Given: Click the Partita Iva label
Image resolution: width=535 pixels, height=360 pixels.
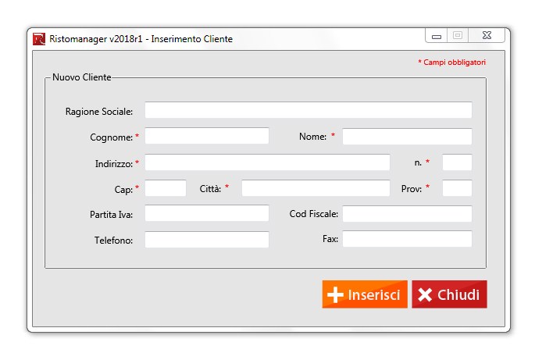Looking at the screenshot, I should pyautogui.click(x=111, y=215).
